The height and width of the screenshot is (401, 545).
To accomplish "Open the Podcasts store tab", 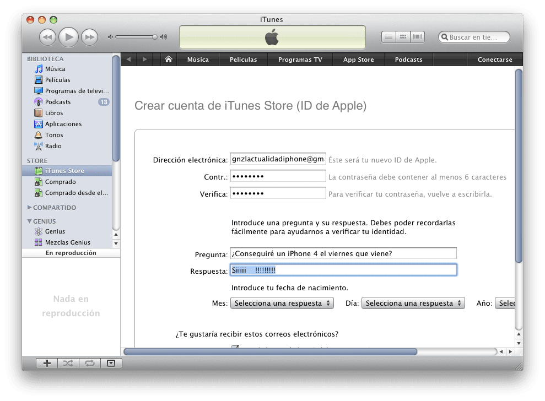I will [409, 59].
